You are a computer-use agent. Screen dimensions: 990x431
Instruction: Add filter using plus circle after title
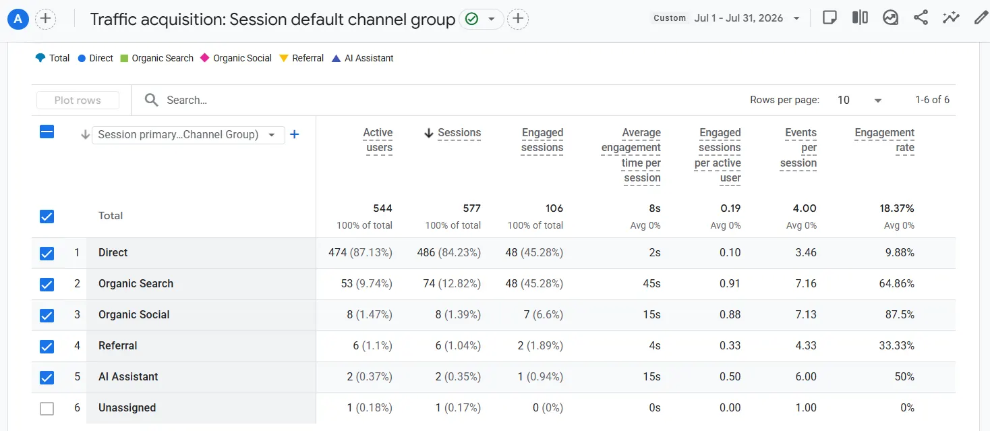pyautogui.click(x=518, y=19)
